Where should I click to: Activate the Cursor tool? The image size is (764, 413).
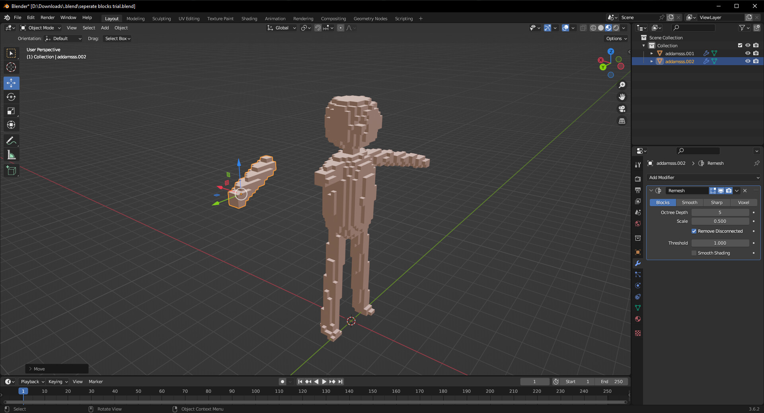point(11,67)
